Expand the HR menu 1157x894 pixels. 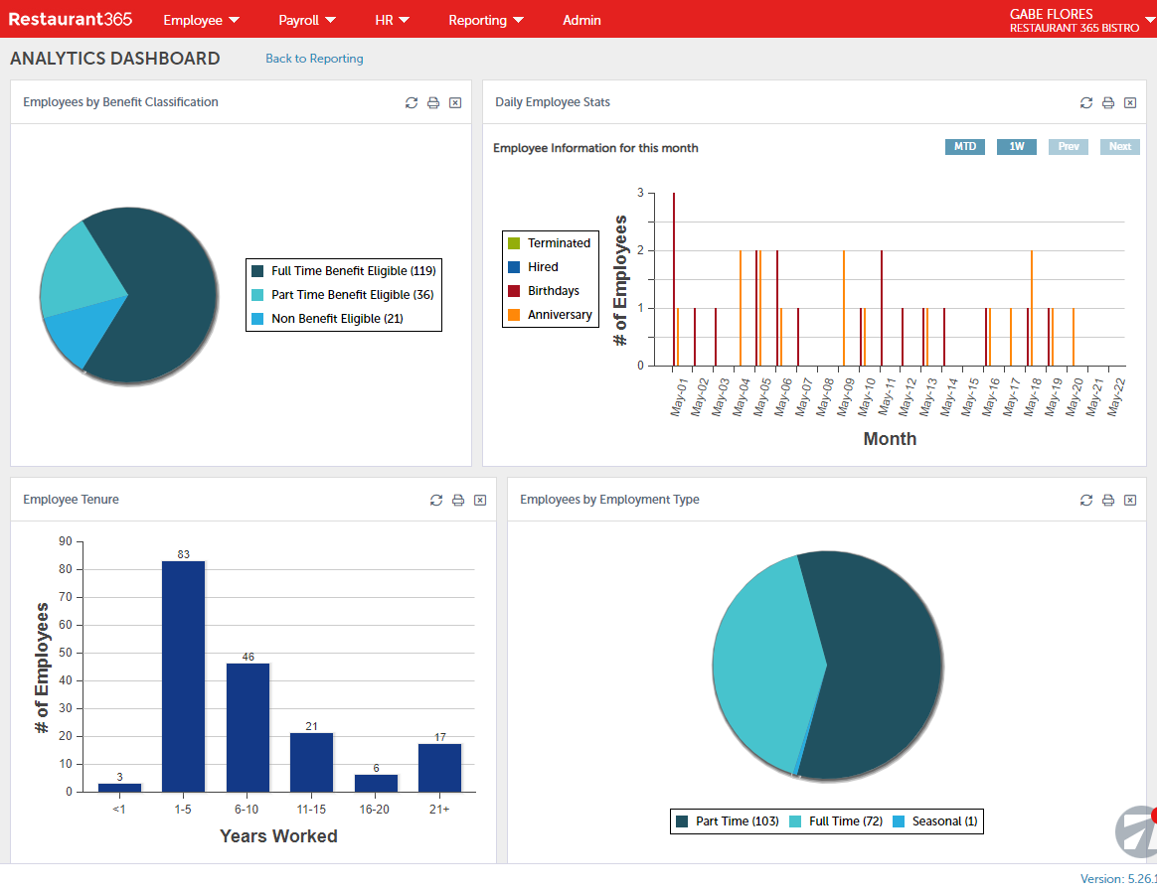click(392, 20)
